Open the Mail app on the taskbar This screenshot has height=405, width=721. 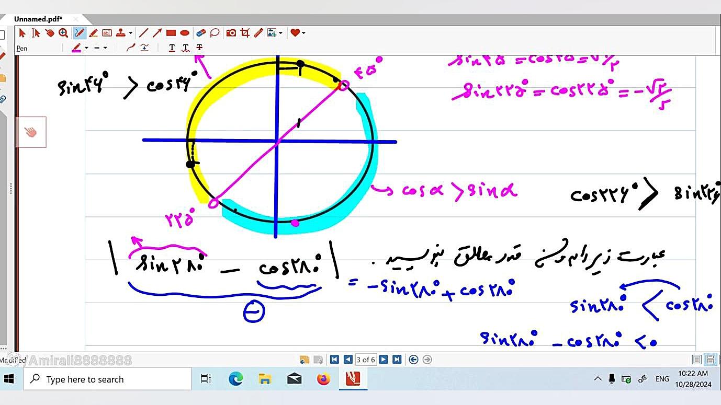coord(295,379)
